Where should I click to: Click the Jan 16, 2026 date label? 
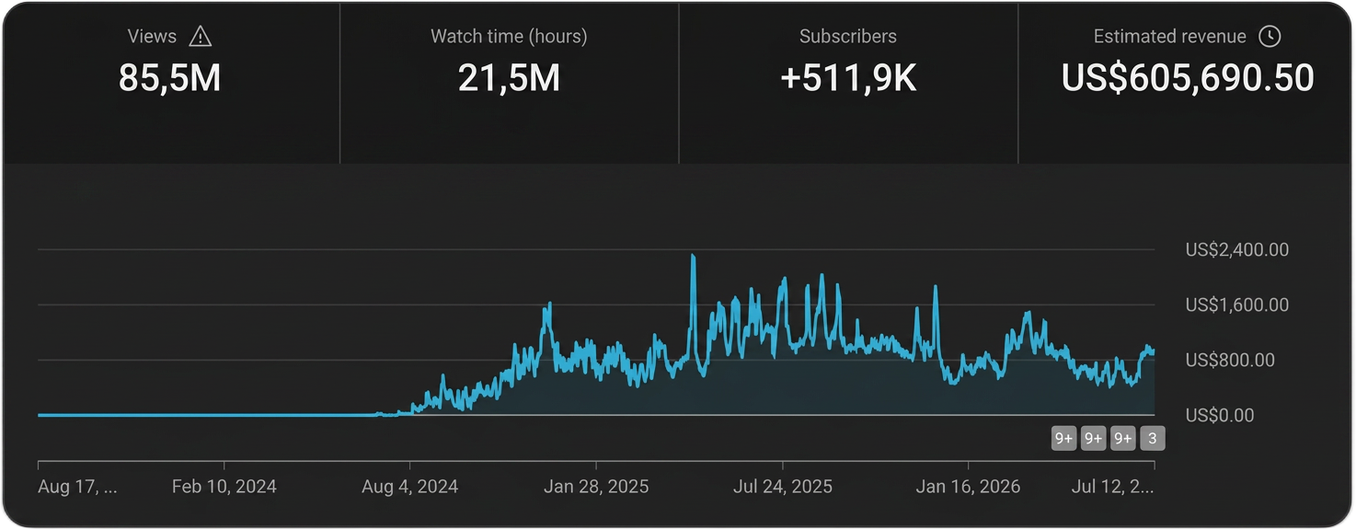(x=969, y=487)
